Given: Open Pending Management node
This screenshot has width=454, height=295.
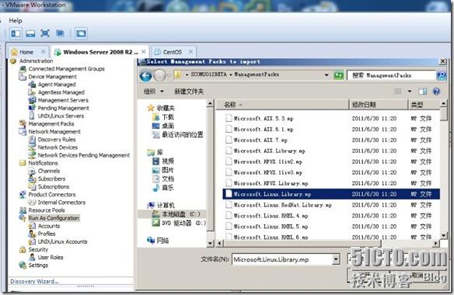Looking at the screenshot, I should point(63,108).
